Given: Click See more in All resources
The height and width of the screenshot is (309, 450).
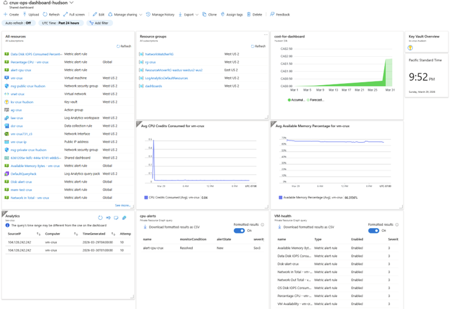Looking at the screenshot, I should point(122,205).
